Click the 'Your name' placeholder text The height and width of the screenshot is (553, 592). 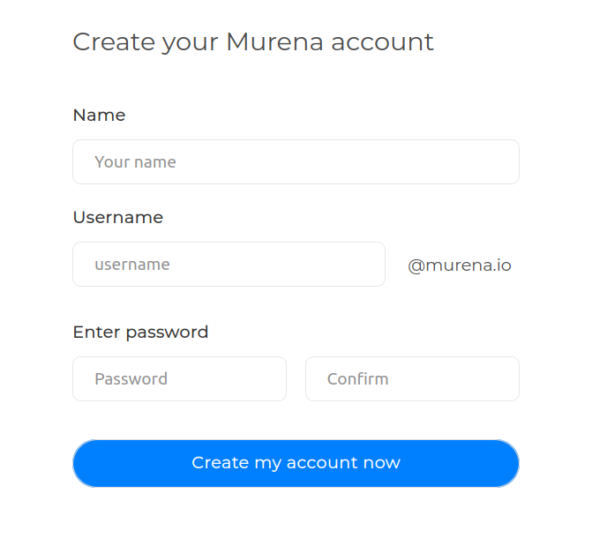(x=135, y=162)
